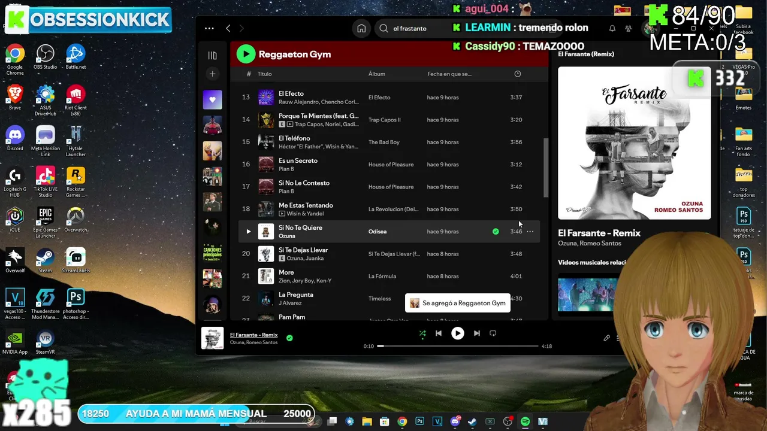This screenshot has width=767, height=431.
Task: Select the track La Pregunta
Action: [x=389, y=298]
